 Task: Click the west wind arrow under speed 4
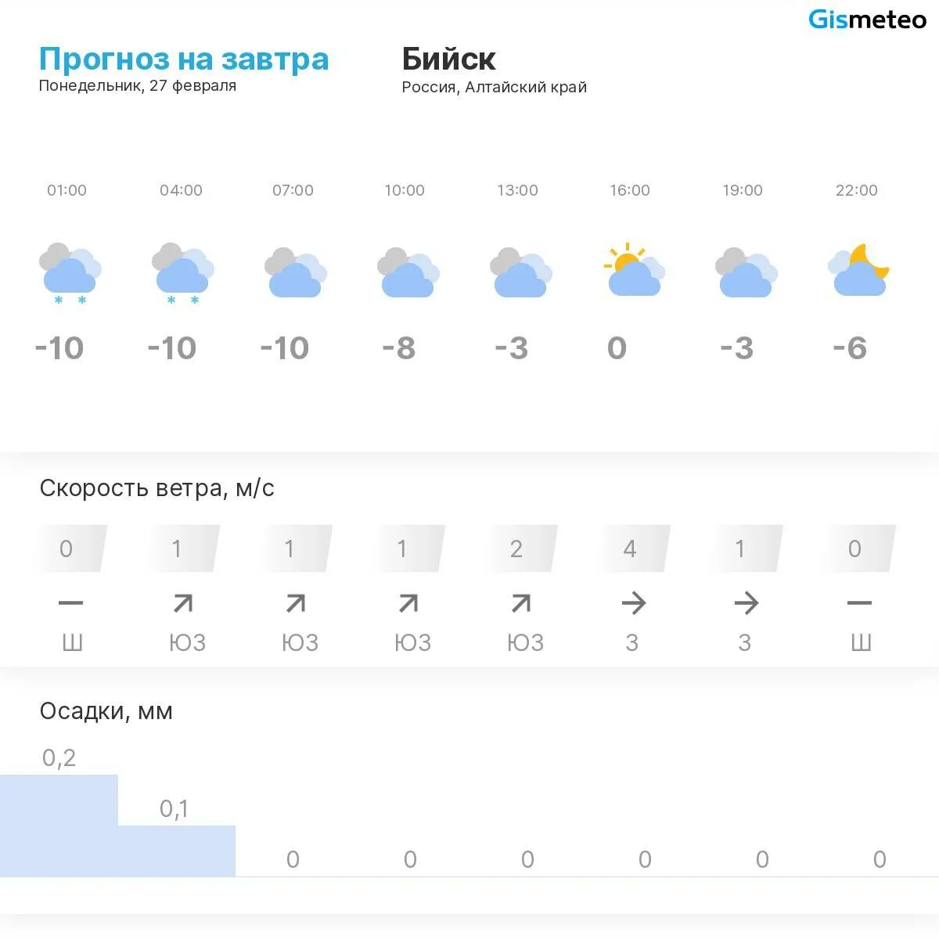pyautogui.click(x=633, y=603)
